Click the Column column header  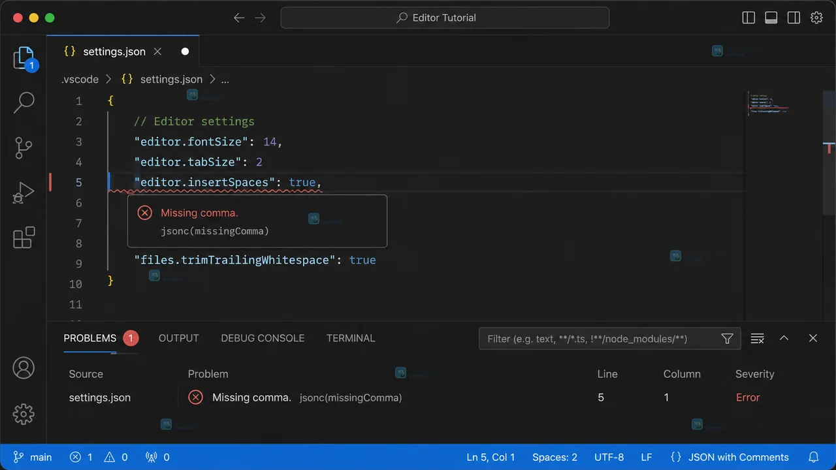tap(682, 374)
